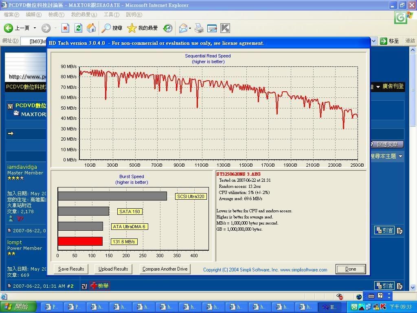The width and height of the screenshot is (417, 313).
Task: Expand the Mail button dropdown arrow
Action: [x=190, y=28]
